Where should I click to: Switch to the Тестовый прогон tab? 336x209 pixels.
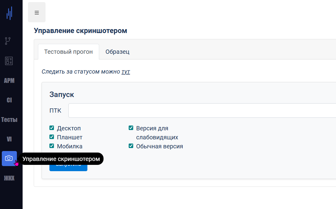coord(68,52)
